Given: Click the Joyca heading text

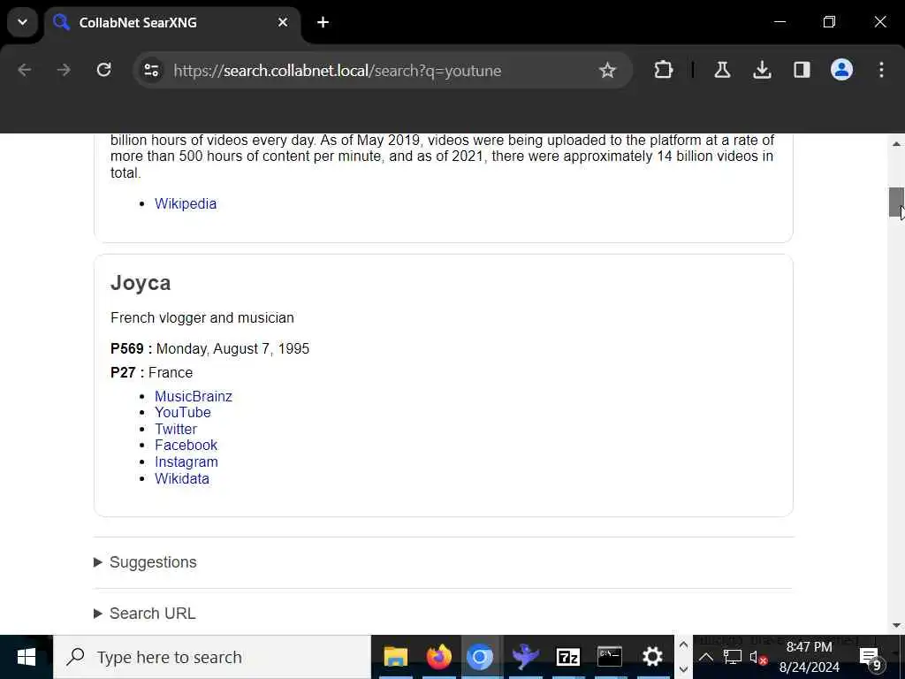Looking at the screenshot, I should click(x=141, y=283).
